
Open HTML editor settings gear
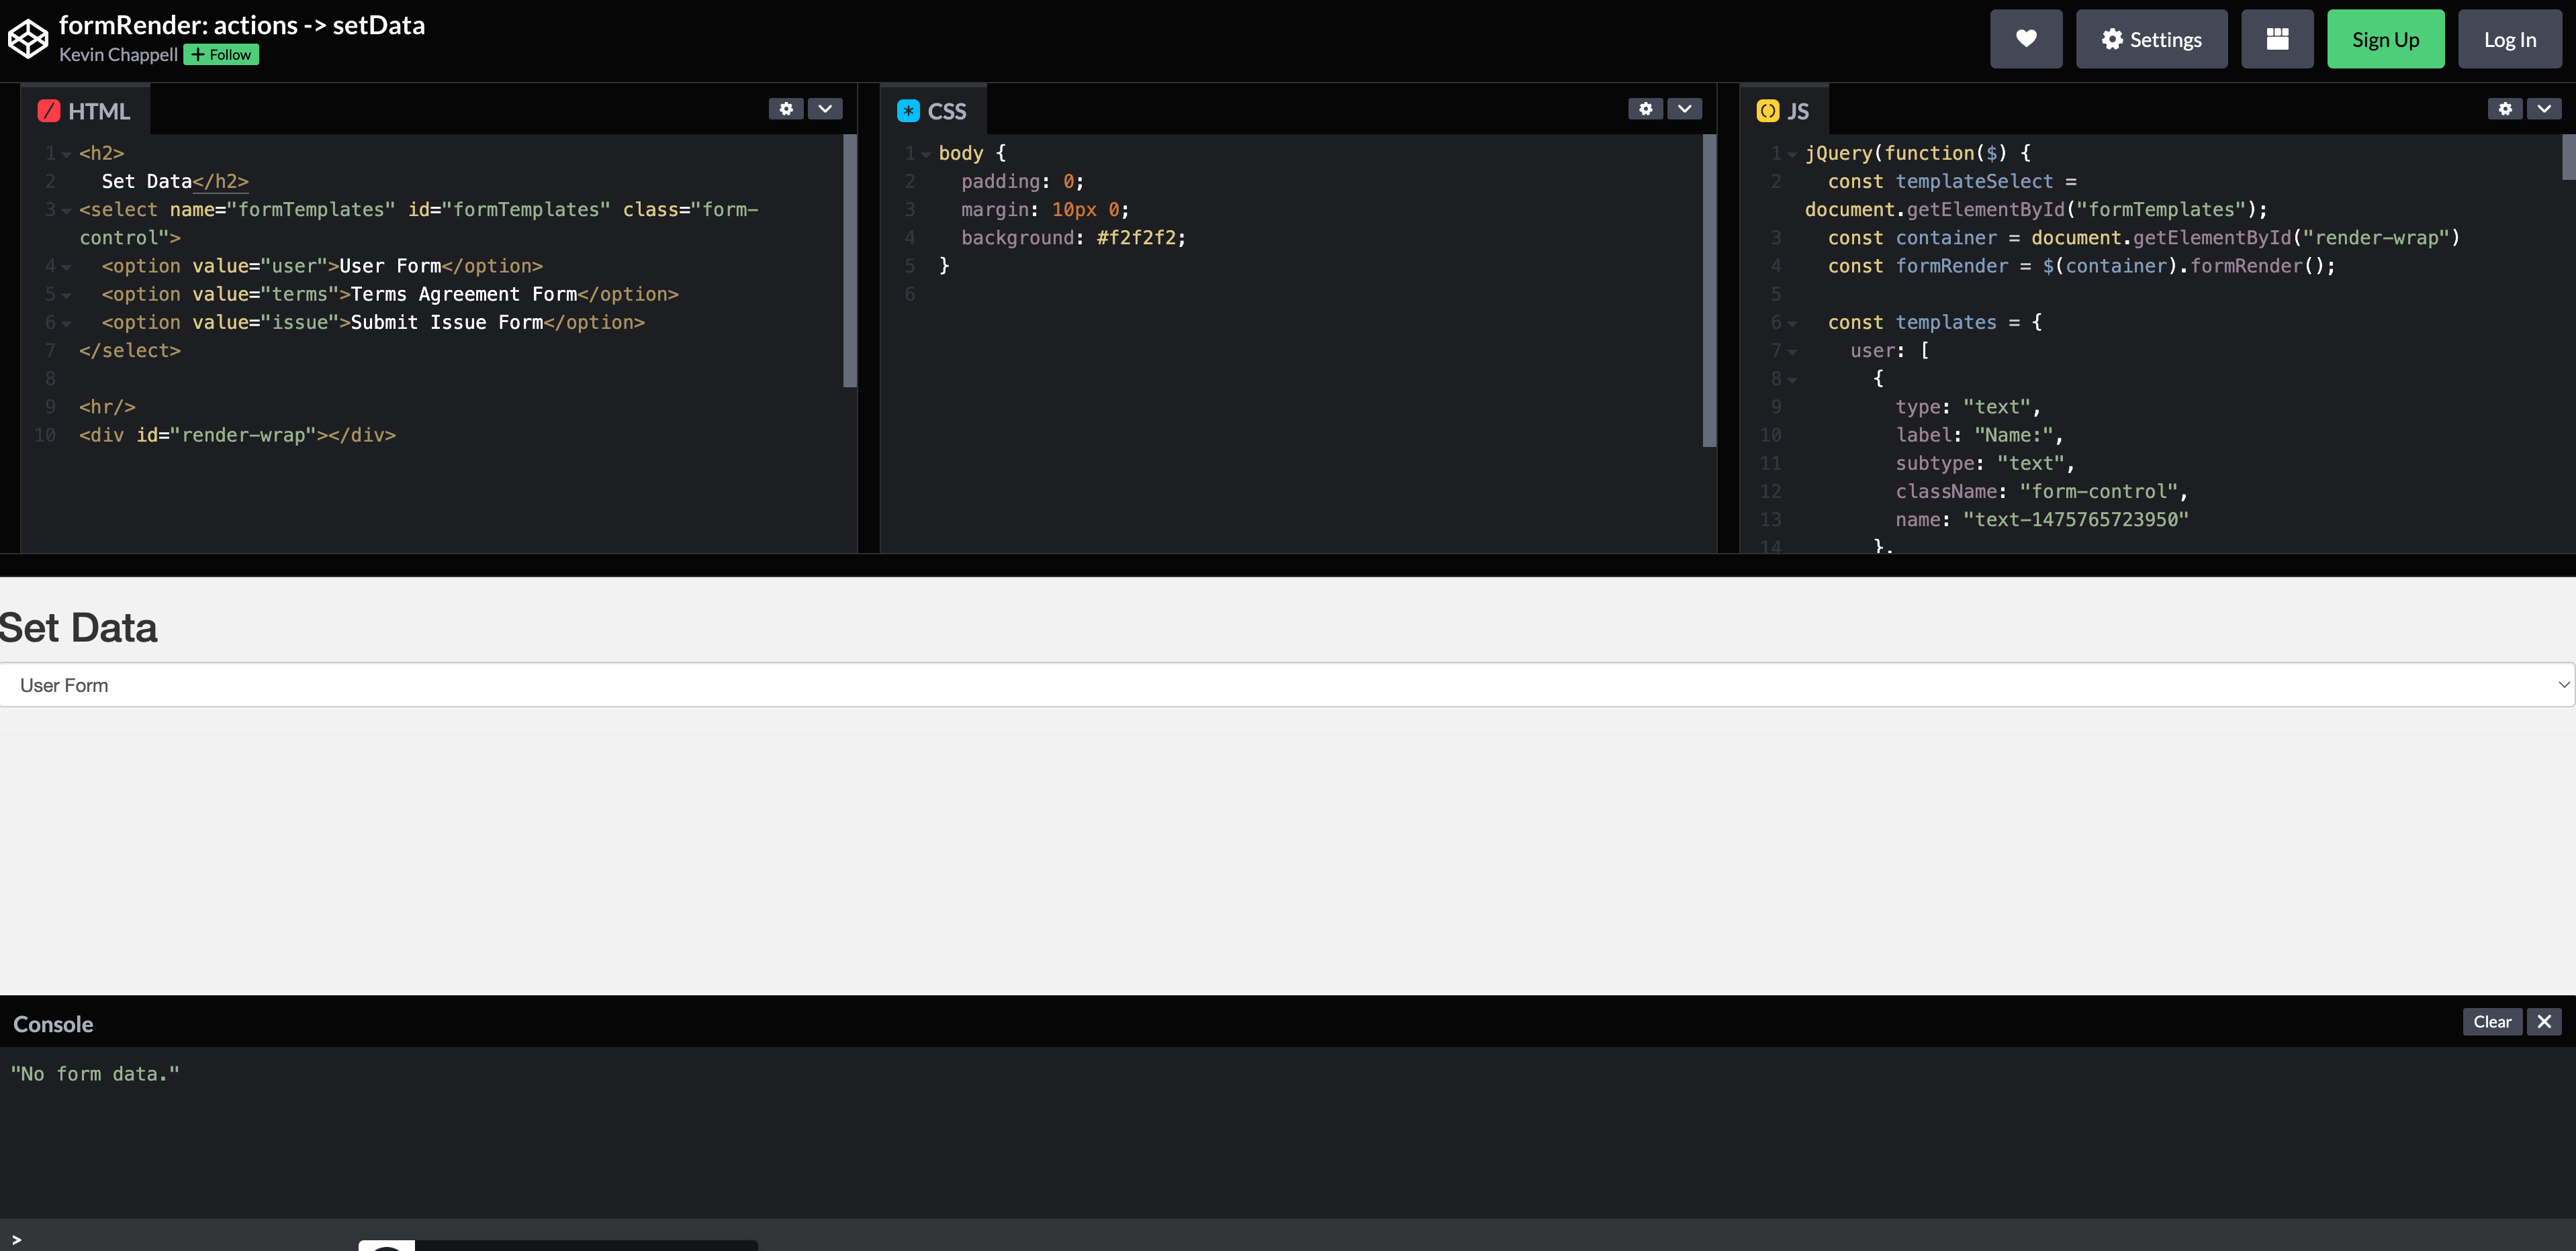(786, 109)
